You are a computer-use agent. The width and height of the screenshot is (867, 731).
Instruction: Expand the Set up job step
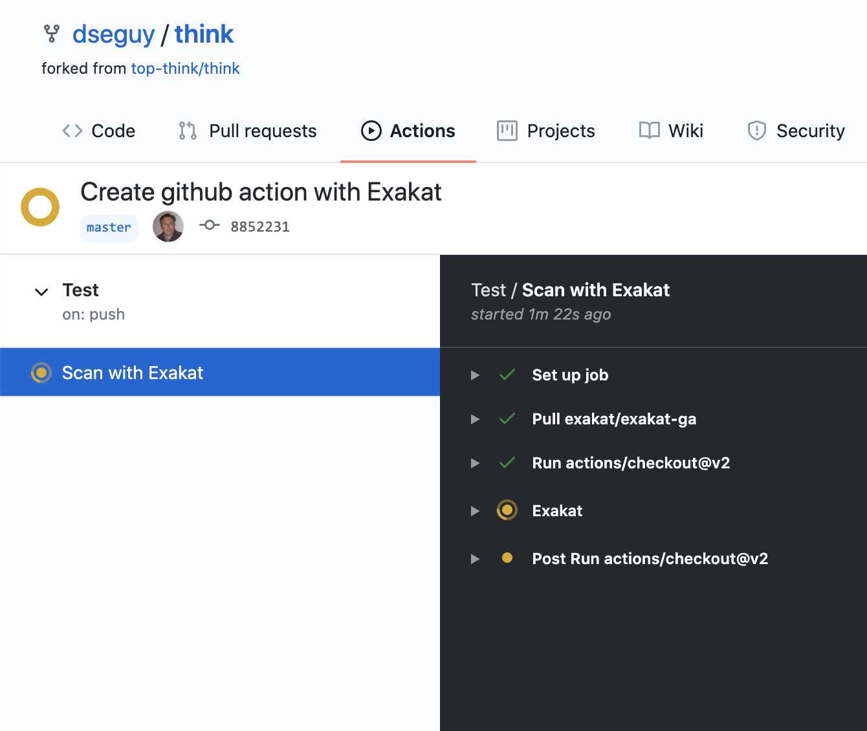475,375
